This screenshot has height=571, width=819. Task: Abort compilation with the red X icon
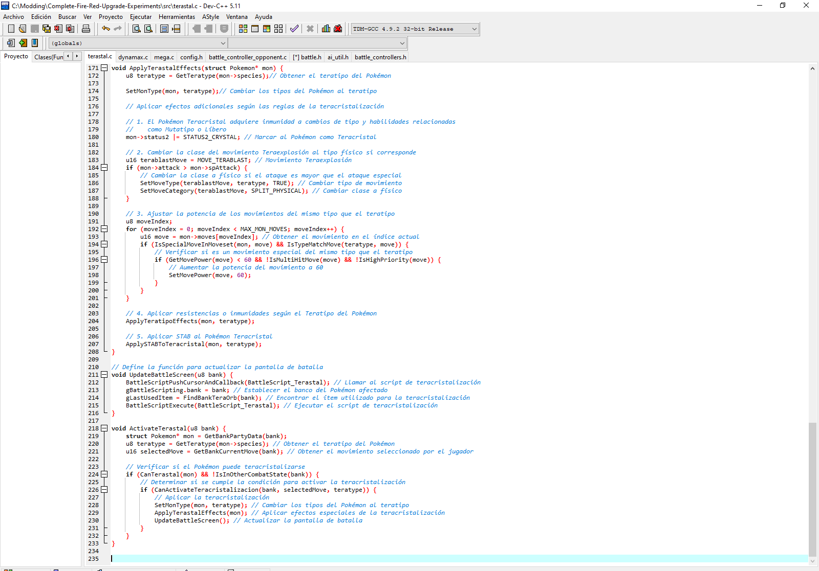coord(310,29)
